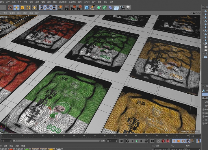
Task: Select the Scale tool
Action: (x=22, y=8)
